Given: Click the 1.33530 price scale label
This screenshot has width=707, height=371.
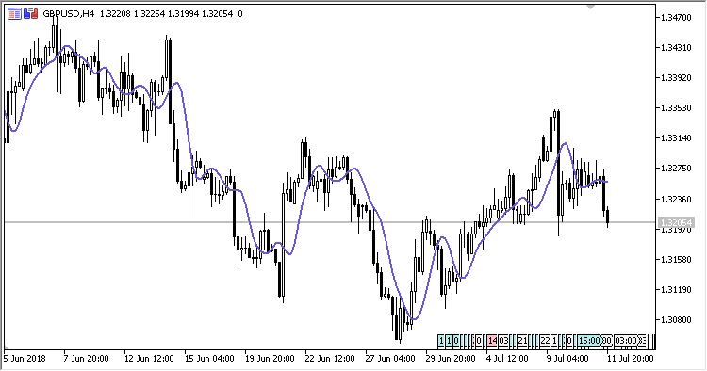Looking at the screenshot, I should pos(676,108).
